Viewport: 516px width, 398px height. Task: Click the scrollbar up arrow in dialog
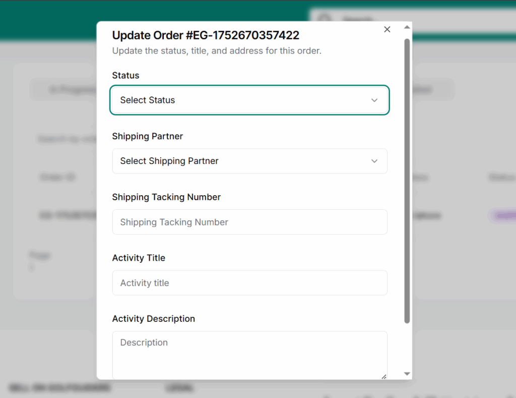tap(407, 27)
